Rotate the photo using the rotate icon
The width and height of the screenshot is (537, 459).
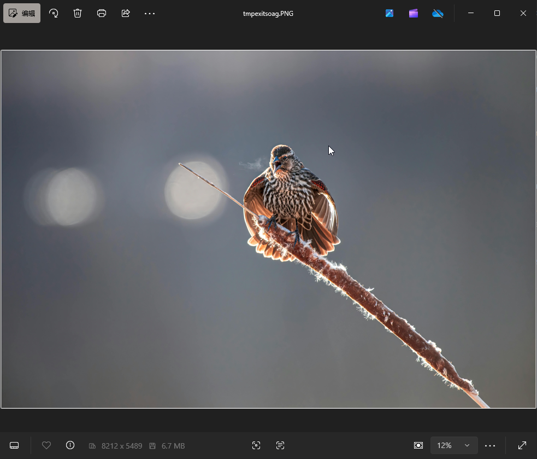click(x=54, y=13)
